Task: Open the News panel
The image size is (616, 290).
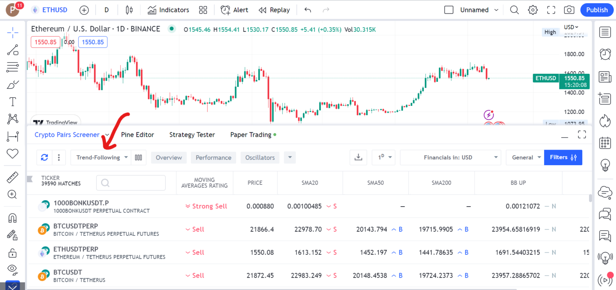Action: (605, 77)
